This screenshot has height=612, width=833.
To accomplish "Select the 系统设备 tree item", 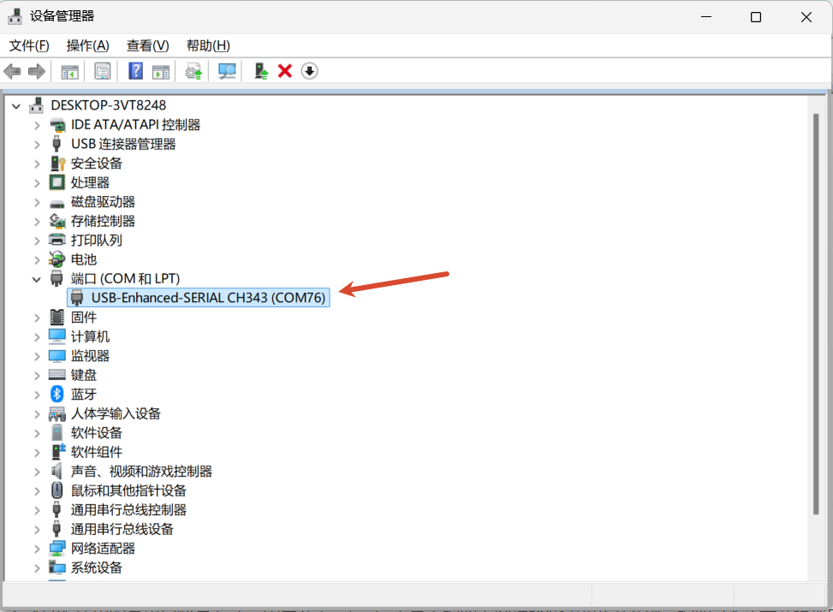I will 97,567.
